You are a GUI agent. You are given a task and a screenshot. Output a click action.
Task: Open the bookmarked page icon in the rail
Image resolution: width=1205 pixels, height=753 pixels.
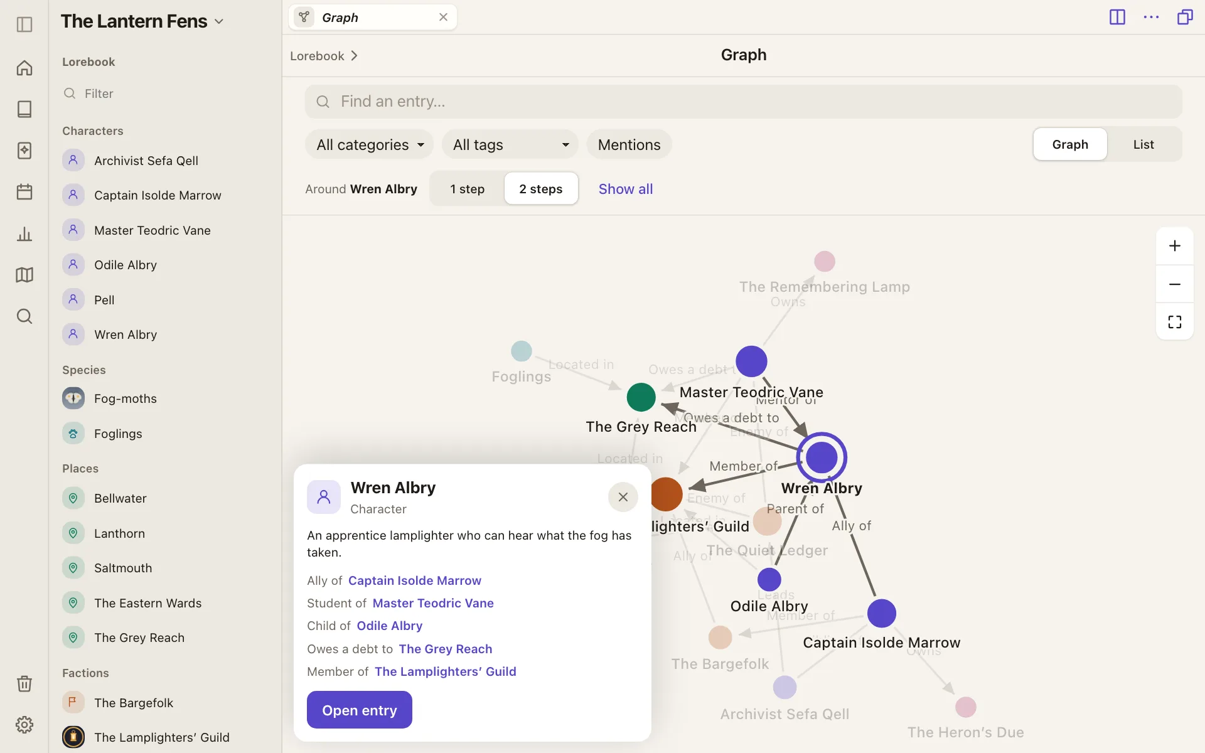24,151
